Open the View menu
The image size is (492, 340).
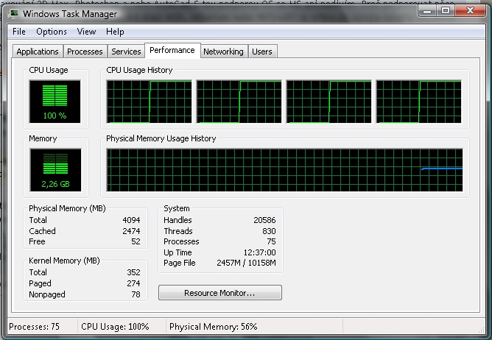pyautogui.click(x=86, y=32)
